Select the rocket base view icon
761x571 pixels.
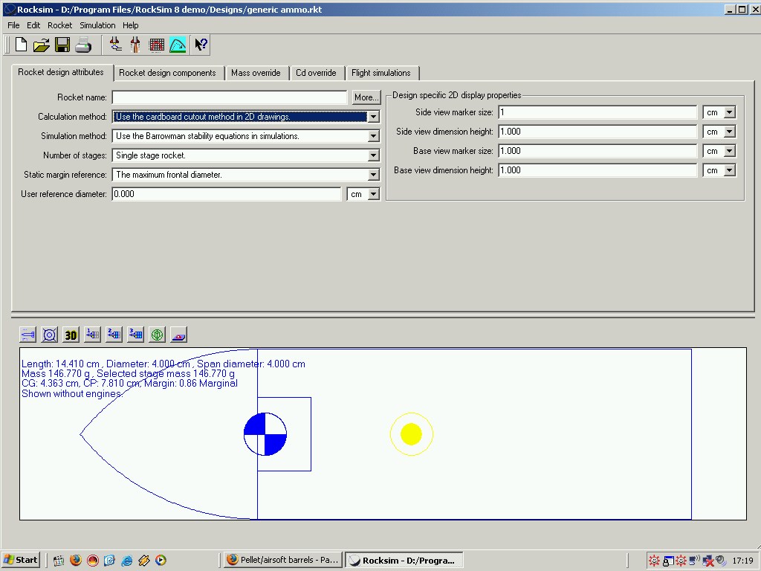click(49, 335)
